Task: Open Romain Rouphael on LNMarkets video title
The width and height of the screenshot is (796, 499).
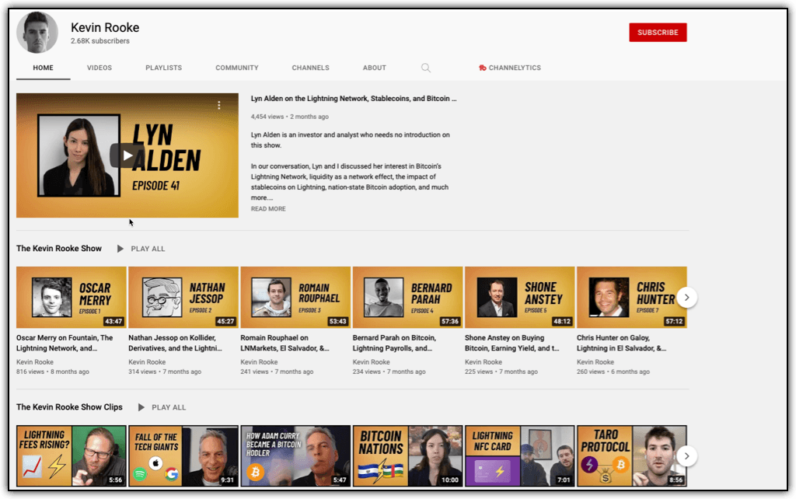Action: click(285, 343)
